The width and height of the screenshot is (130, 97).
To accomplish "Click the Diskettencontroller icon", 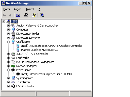I will point(13,34).
